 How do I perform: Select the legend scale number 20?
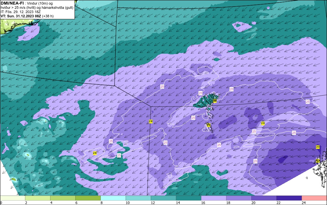click(x=253, y=203)
